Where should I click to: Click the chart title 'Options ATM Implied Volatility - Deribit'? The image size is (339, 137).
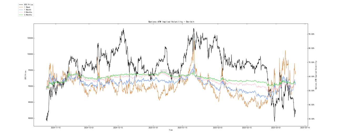click(x=171, y=22)
